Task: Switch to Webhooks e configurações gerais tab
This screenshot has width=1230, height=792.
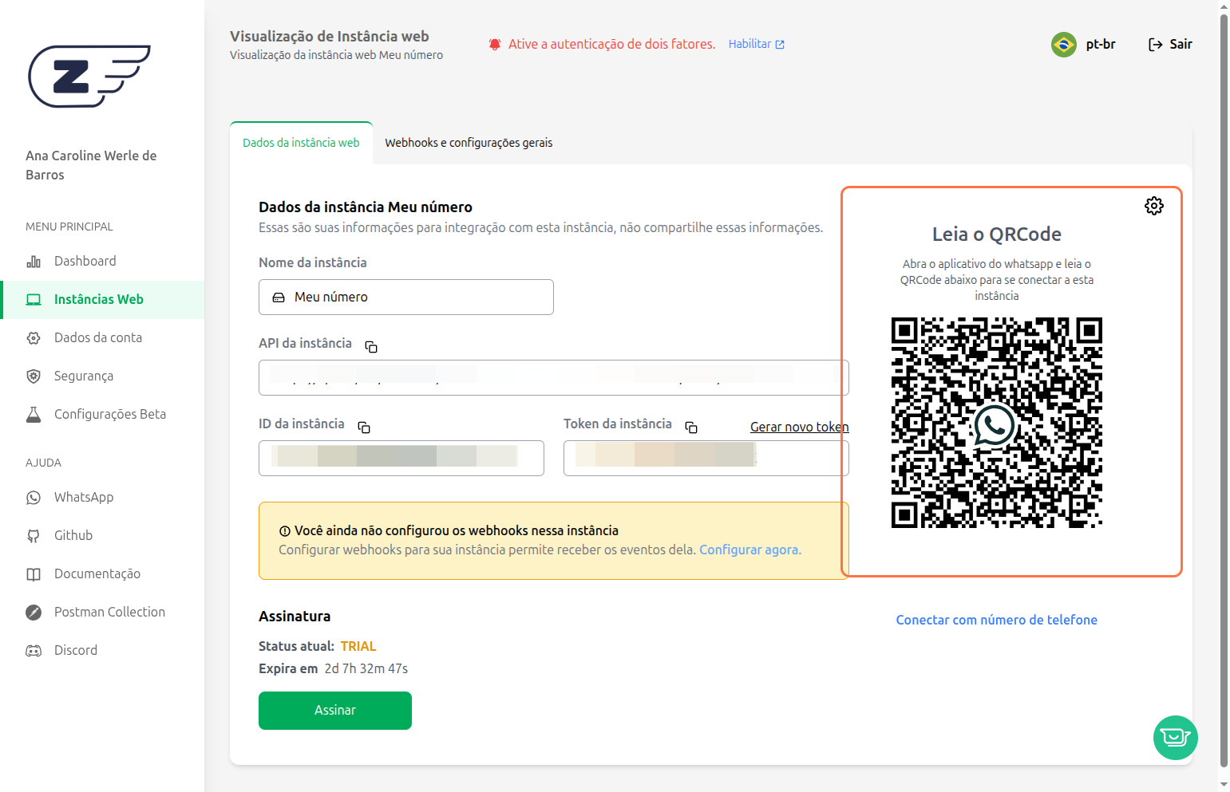Action: click(469, 143)
